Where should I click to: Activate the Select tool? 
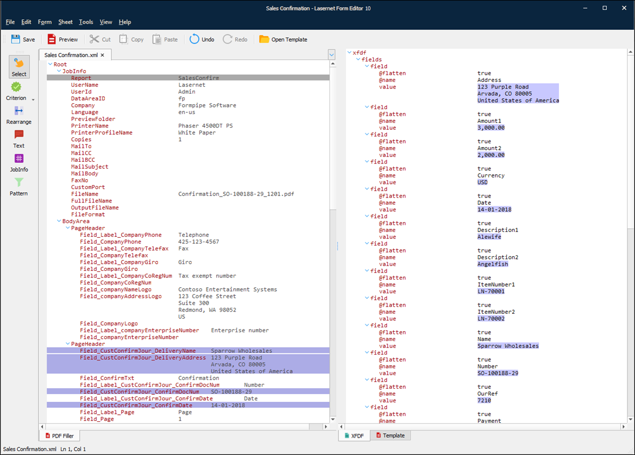[x=19, y=67]
